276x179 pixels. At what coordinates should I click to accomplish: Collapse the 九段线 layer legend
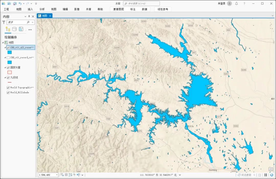tap(5, 77)
